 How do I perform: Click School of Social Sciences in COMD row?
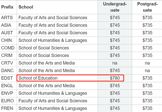tap(44, 48)
